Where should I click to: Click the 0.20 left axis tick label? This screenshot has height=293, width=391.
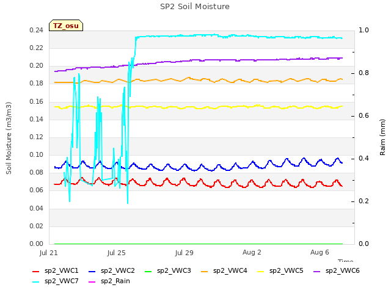tap(36, 66)
